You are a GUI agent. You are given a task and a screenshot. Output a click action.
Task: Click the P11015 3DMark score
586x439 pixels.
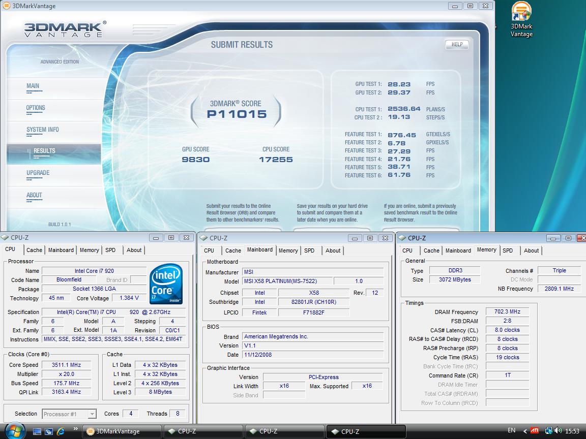(237, 114)
